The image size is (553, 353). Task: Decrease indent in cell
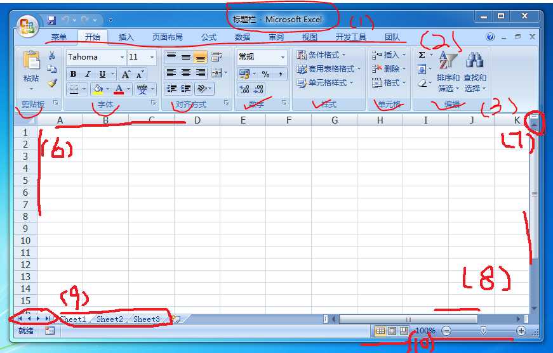pos(171,88)
